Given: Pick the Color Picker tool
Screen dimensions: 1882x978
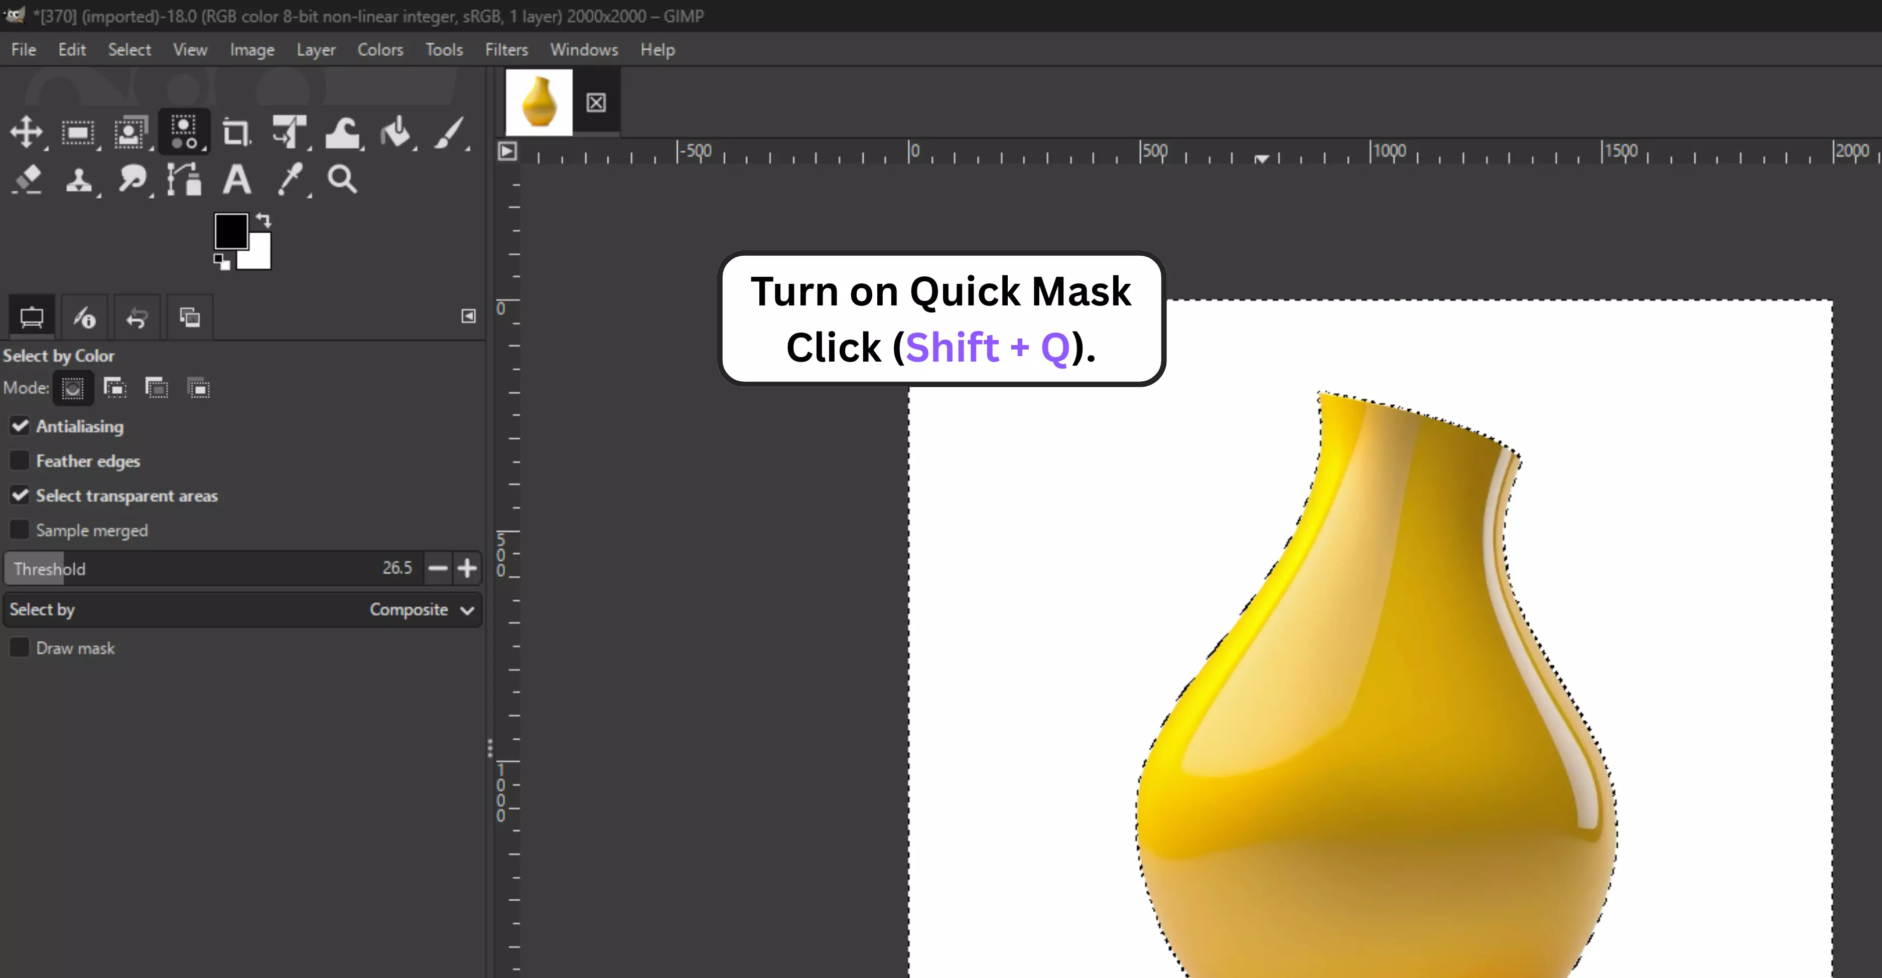Looking at the screenshot, I should [x=291, y=179].
